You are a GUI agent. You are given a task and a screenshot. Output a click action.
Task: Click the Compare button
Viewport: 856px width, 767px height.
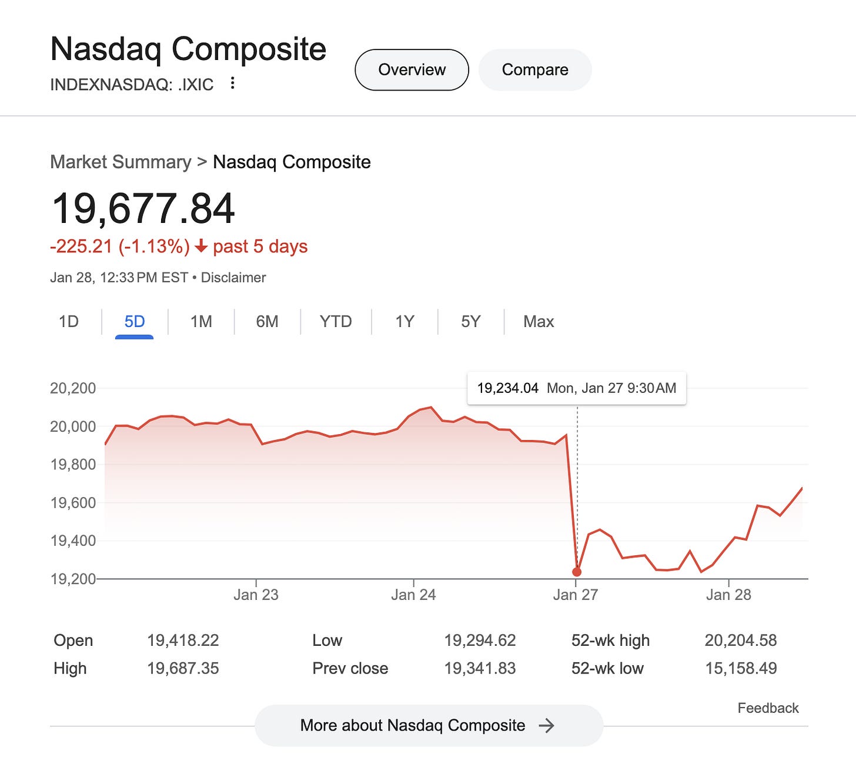[535, 69]
